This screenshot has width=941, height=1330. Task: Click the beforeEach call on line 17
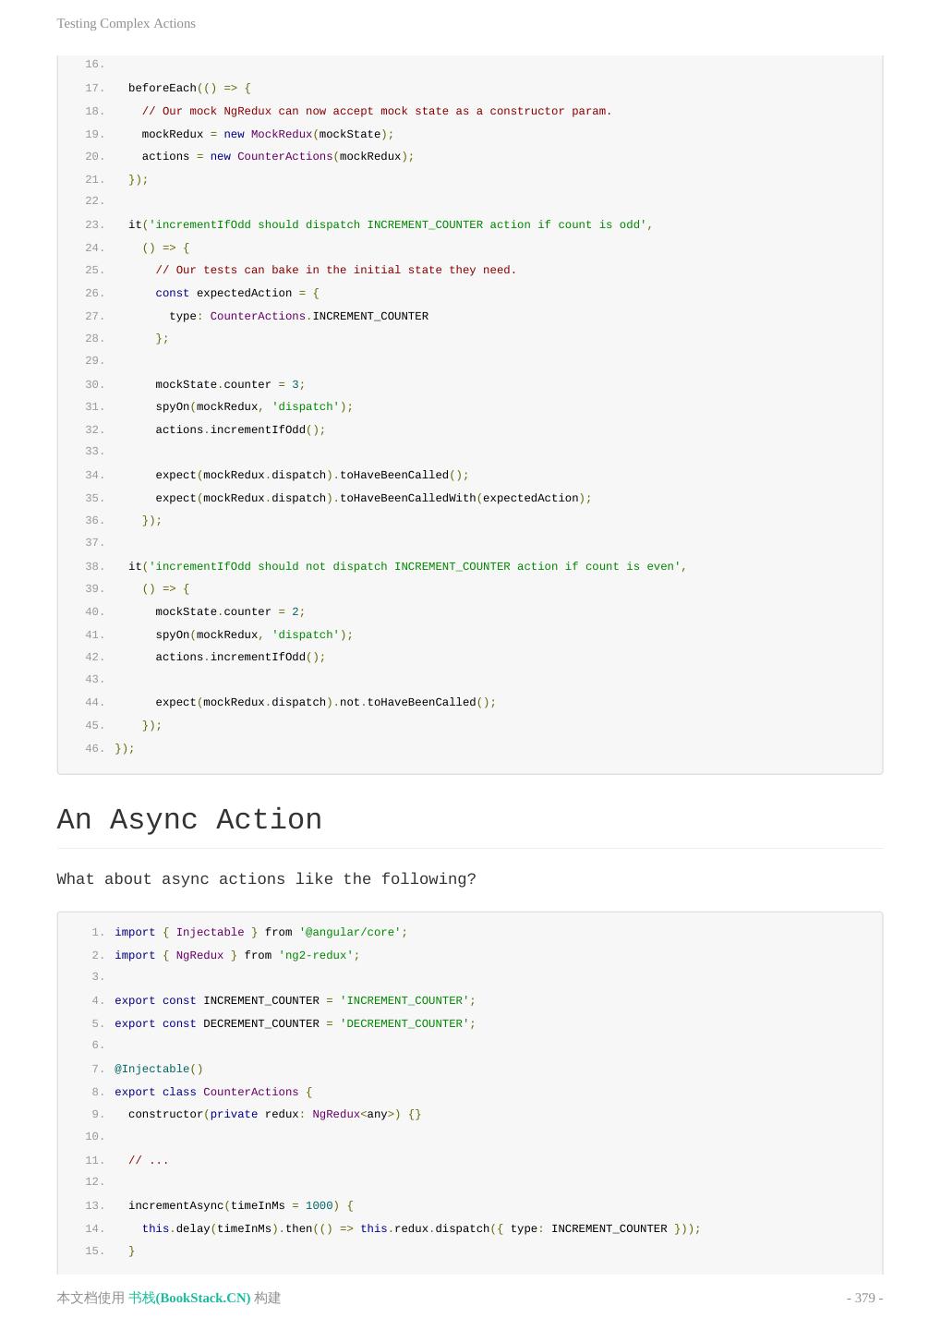tap(163, 89)
